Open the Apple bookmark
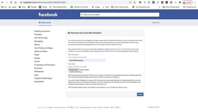198x112 pixels. point(13,7)
